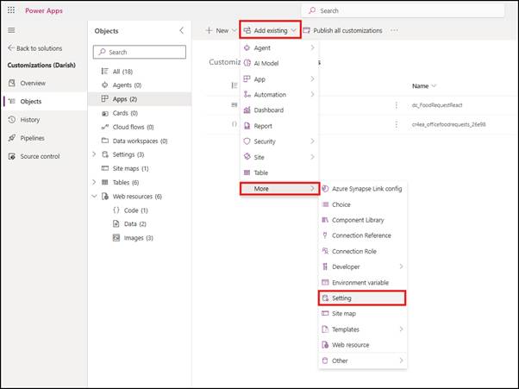Image resolution: width=519 pixels, height=389 pixels.
Task: Click Publish all customizations button
Action: point(342,30)
